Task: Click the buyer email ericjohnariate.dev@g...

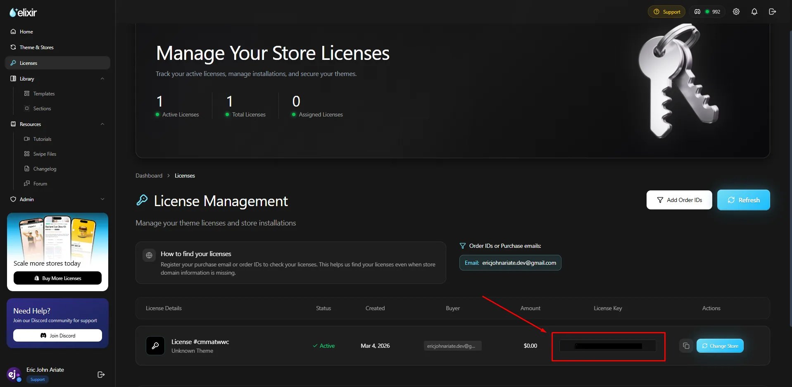Action: [452, 346]
